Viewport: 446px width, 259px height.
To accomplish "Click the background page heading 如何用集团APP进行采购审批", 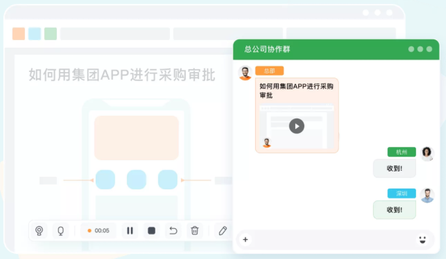I will (122, 75).
